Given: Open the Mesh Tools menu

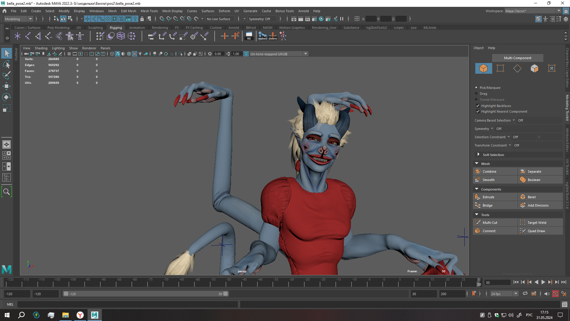Looking at the screenshot, I should [149, 11].
